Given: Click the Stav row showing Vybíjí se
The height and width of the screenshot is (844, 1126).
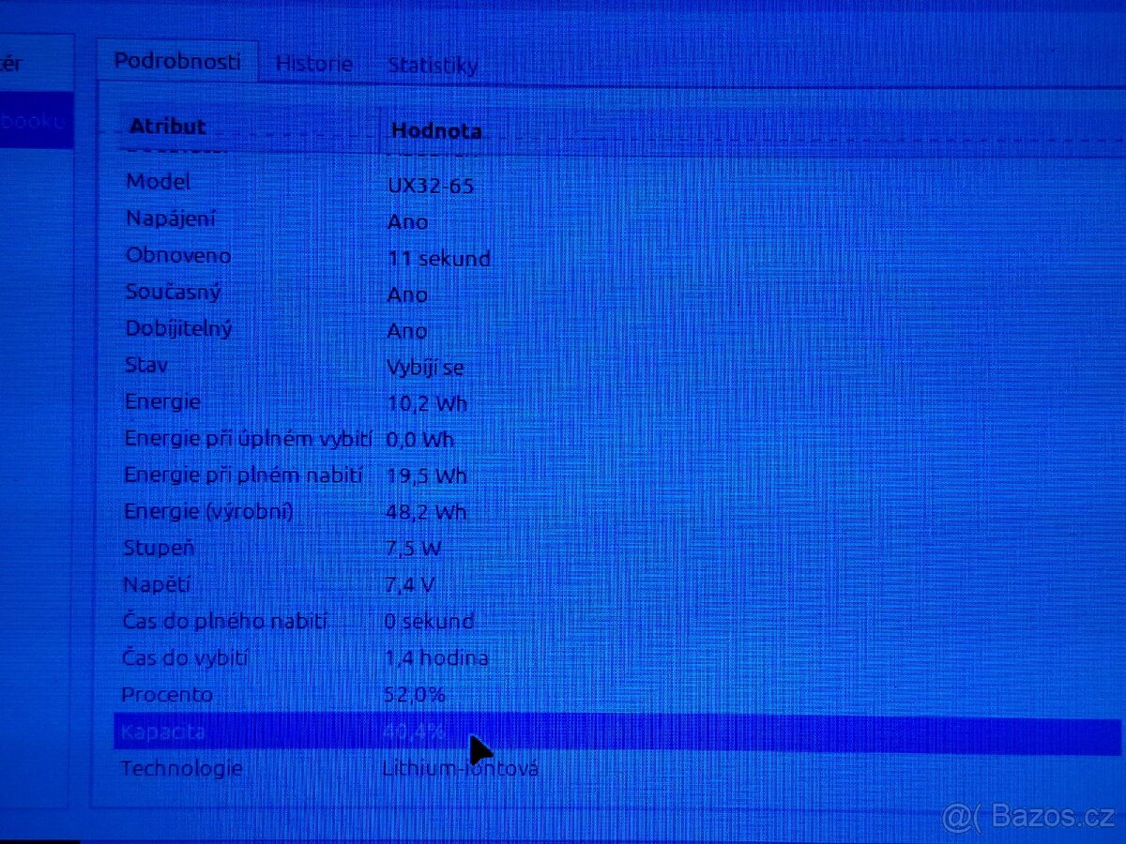Looking at the screenshot, I should [x=146, y=365].
